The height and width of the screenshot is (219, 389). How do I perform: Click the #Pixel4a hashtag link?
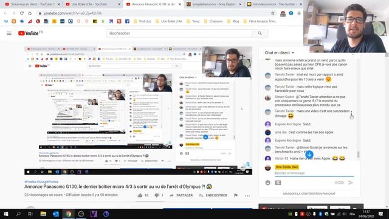(x=30, y=182)
